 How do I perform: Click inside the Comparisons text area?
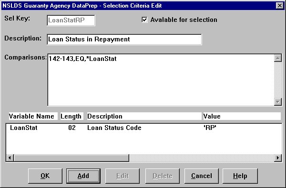[x=161, y=80]
